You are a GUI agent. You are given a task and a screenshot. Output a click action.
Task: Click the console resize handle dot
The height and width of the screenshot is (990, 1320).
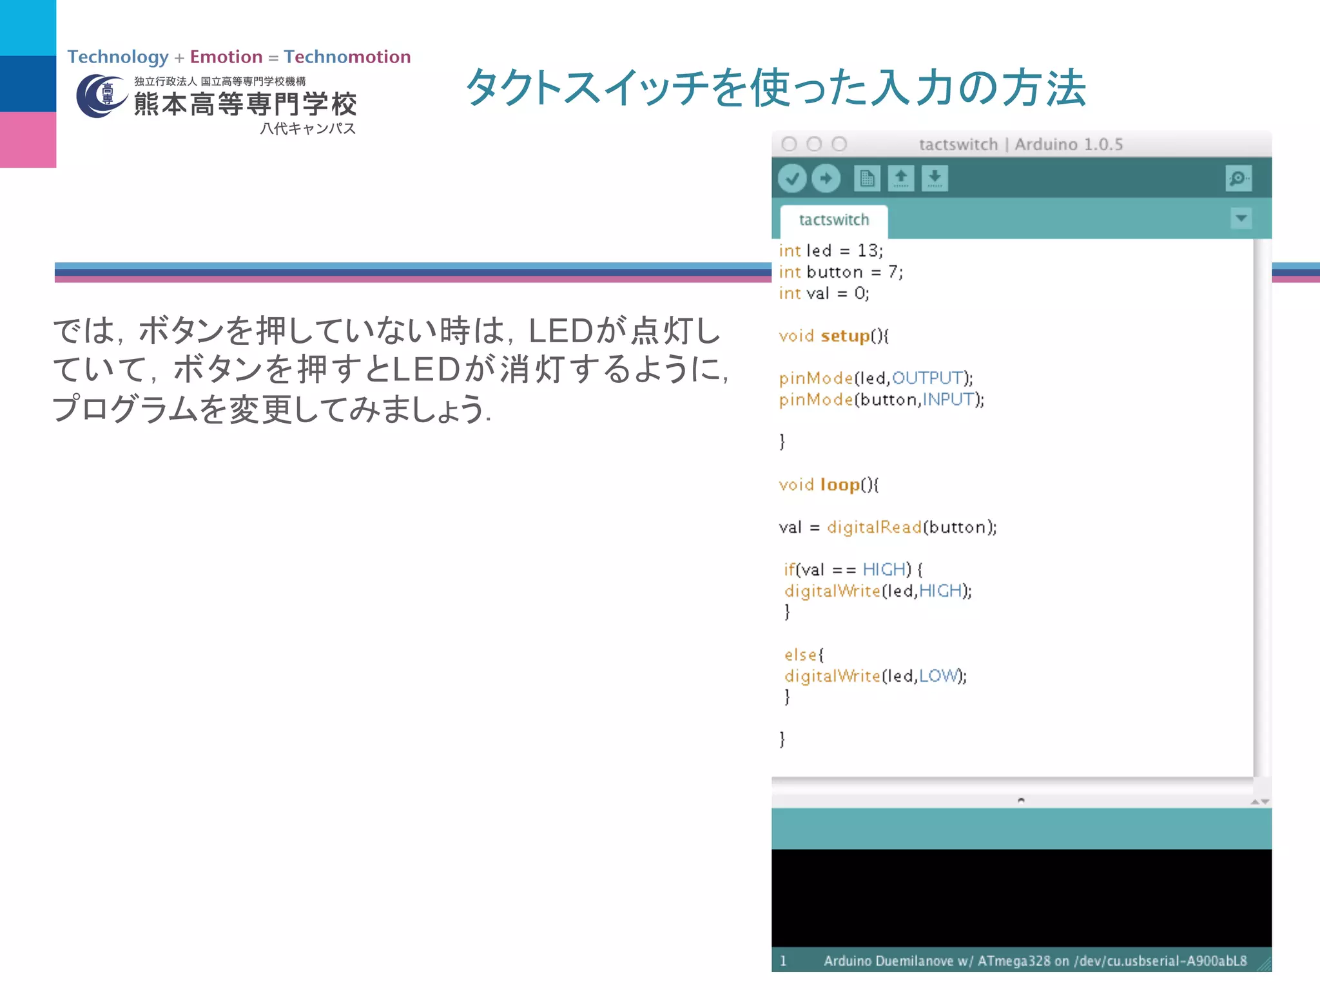coord(1021,801)
